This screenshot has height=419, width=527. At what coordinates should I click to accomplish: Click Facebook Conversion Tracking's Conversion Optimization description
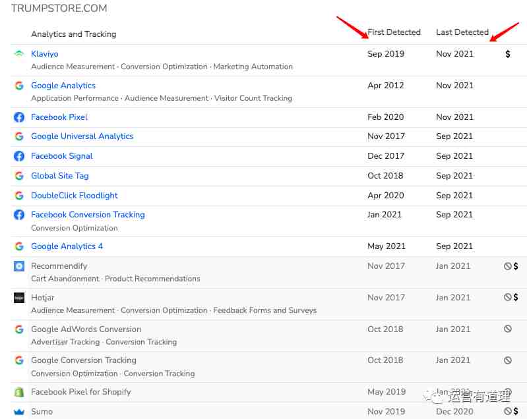[75, 228]
